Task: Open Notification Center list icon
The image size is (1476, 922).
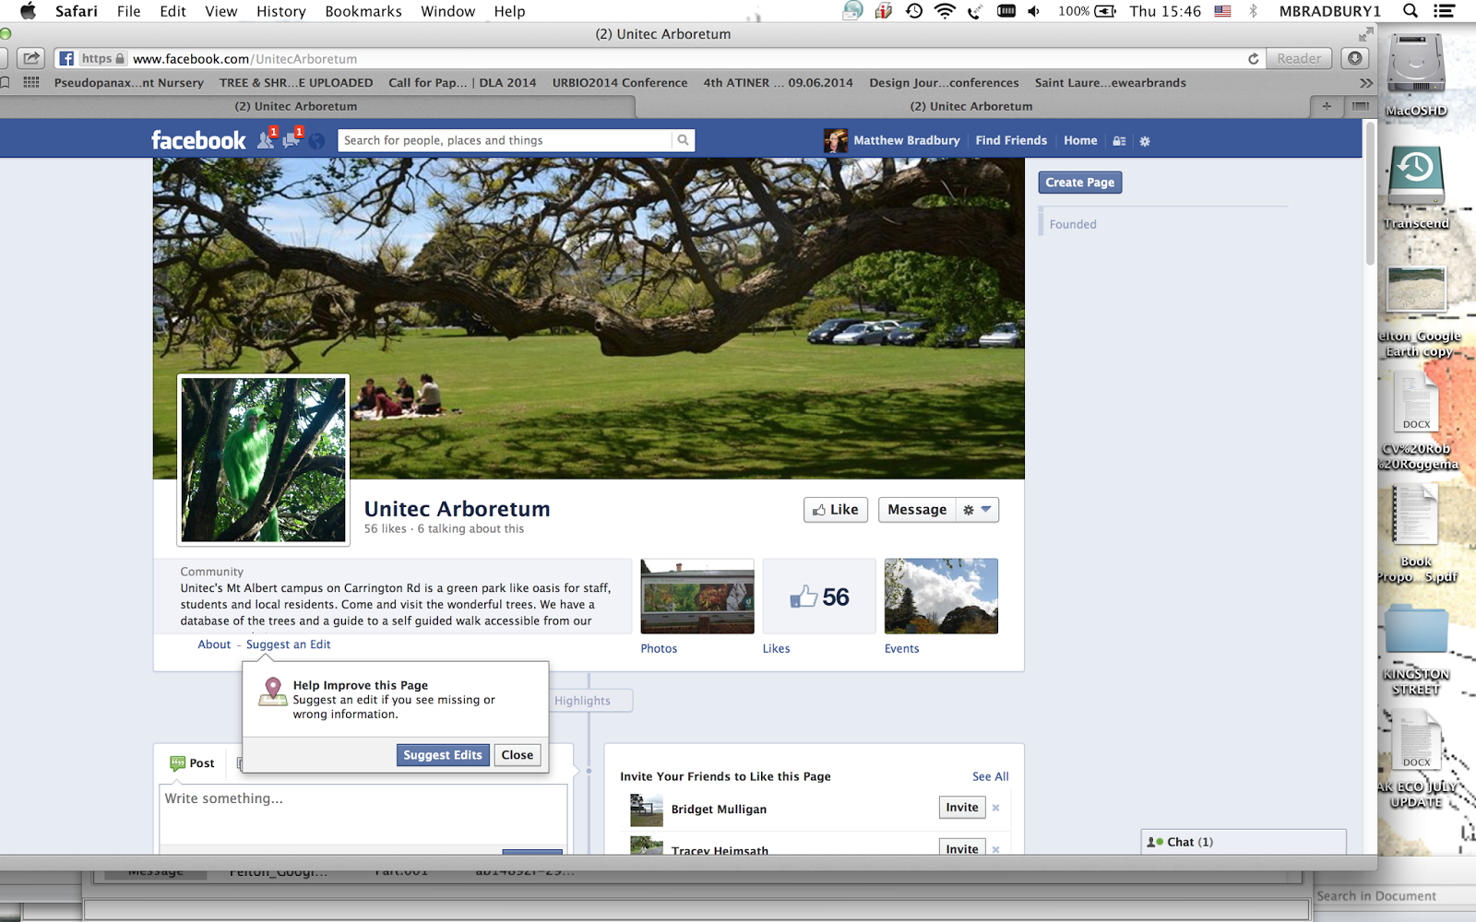Action: pyautogui.click(x=1444, y=11)
